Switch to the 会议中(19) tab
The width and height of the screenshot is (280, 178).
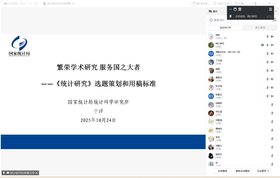(225, 27)
